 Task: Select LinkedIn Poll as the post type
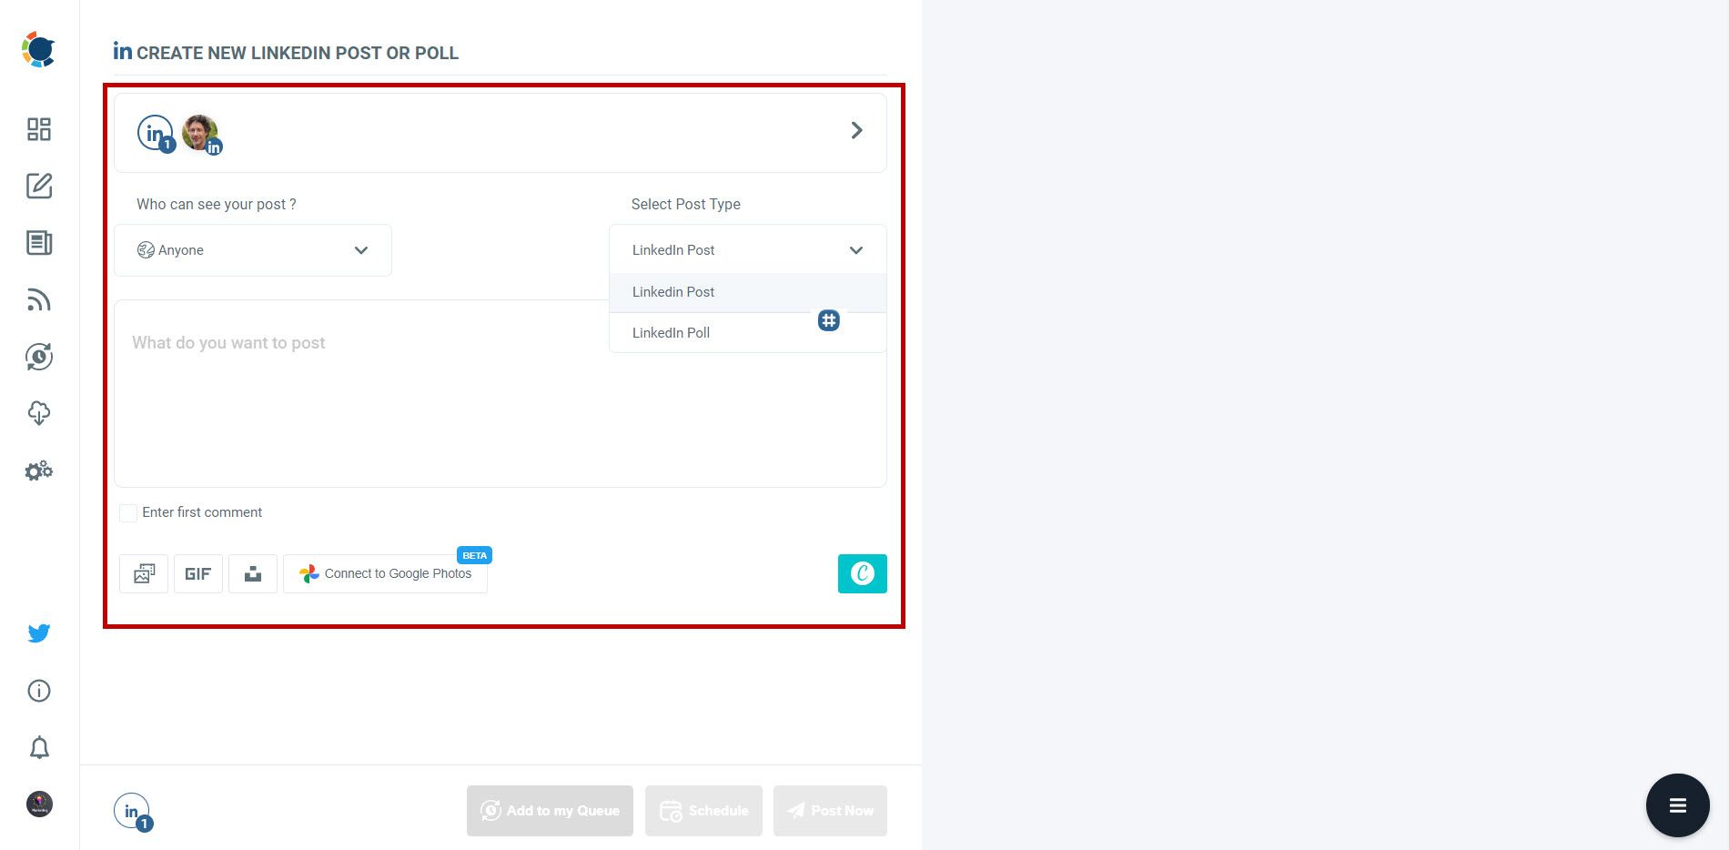point(671,332)
